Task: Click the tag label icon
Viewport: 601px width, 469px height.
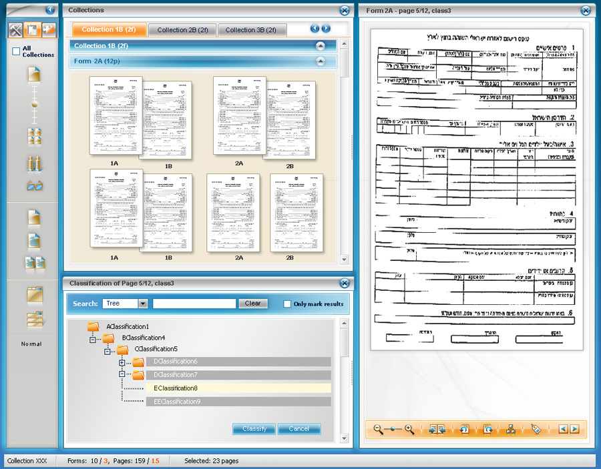Action: pyautogui.click(x=535, y=430)
